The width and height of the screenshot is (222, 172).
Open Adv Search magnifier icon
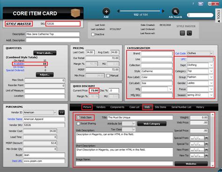point(175,12)
